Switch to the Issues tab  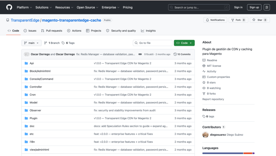(x=30, y=31)
